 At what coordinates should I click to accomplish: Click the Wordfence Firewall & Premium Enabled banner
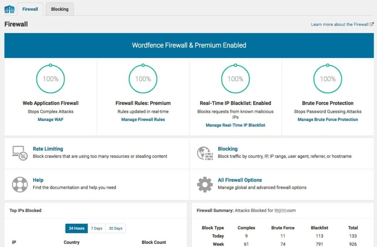click(x=189, y=45)
